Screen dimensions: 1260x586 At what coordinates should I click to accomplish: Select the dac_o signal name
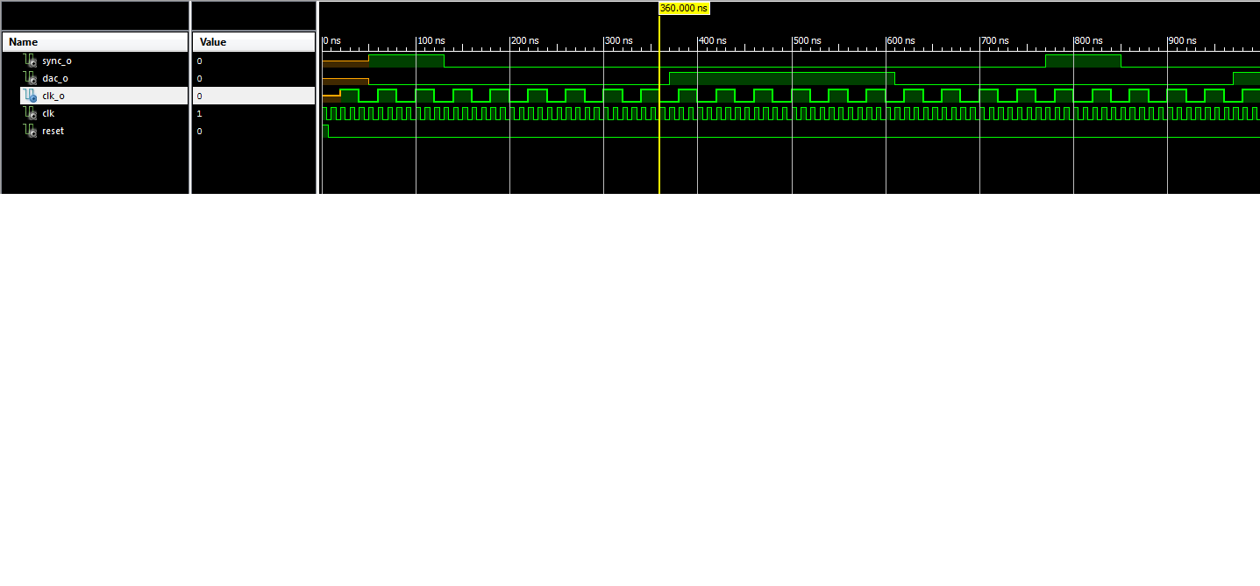pyautogui.click(x=55, y=78)
